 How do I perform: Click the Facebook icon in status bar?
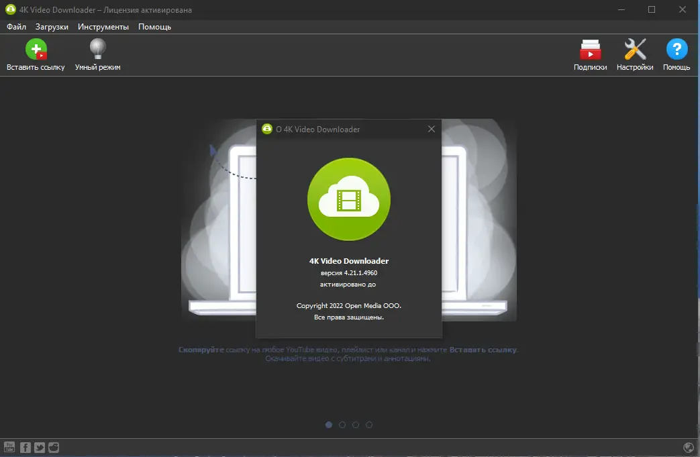point(26,447)
